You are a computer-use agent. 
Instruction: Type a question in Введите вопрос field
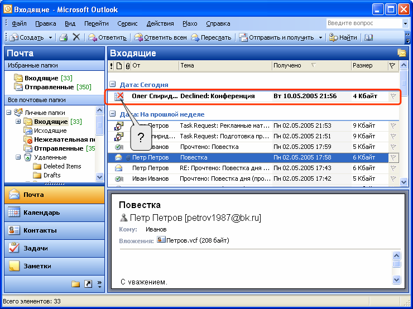364,23
